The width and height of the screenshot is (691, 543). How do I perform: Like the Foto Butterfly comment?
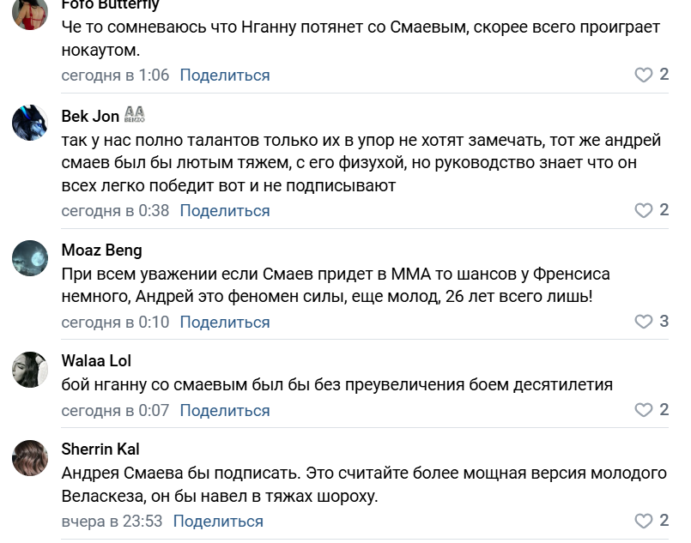pyautogui.click(x=644, y=75)
